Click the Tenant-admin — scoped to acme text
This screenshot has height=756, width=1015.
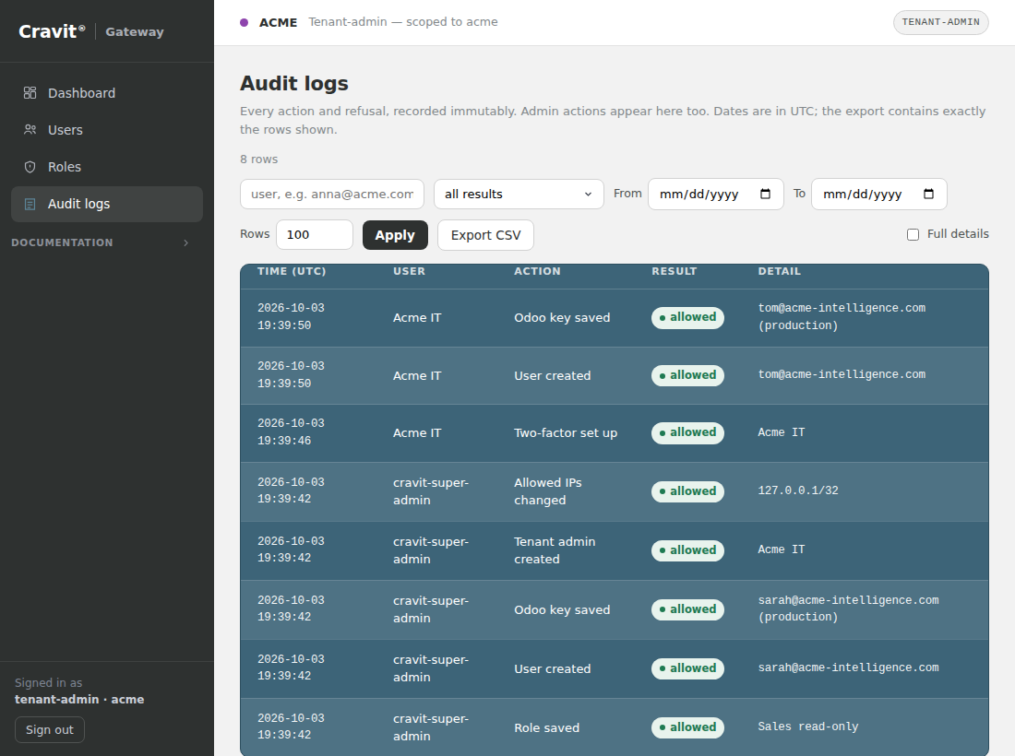click(403, 22)
